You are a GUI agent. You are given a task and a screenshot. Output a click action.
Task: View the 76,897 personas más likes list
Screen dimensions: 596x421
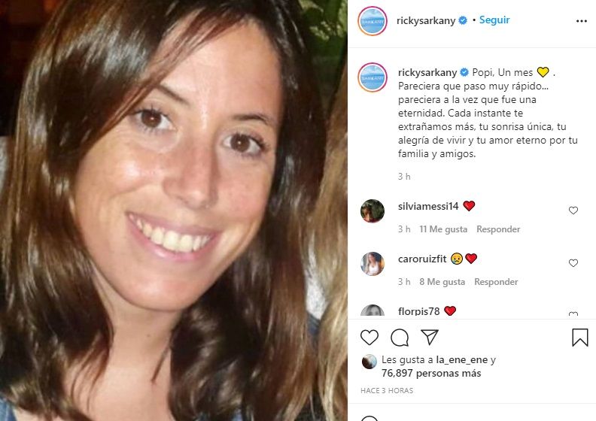pyautogui.click(x=431, y=374)
